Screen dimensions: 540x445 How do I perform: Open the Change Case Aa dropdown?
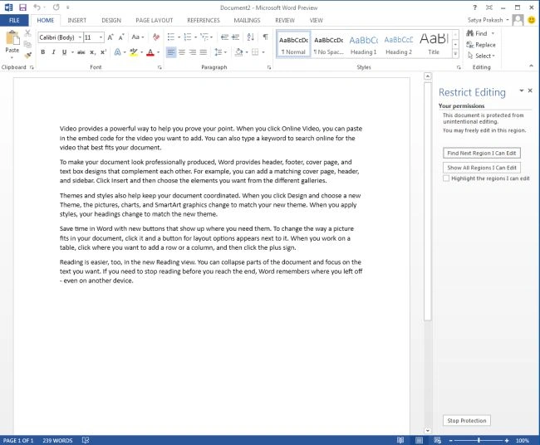(137, 37)
